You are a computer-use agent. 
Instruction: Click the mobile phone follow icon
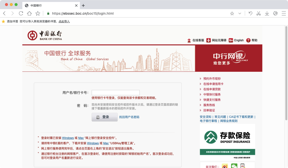point(243,166)
